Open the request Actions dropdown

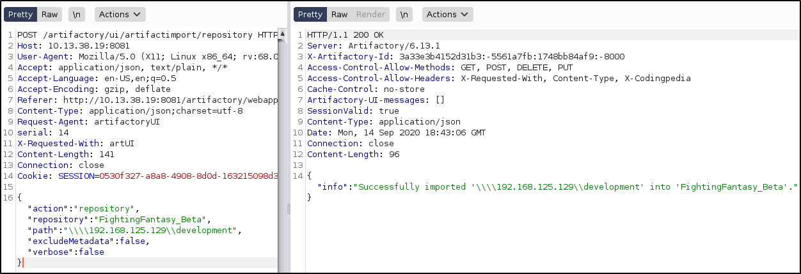(120, 14)
